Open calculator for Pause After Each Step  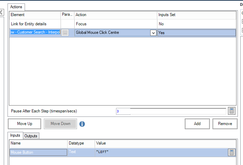point(232,111)
